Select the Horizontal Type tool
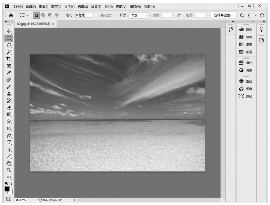270x205 pixels. 9,142
